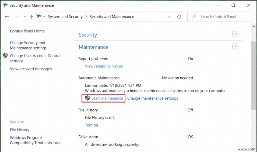Open the Recent locations dropdown arrow

click(x=24, y=17)
